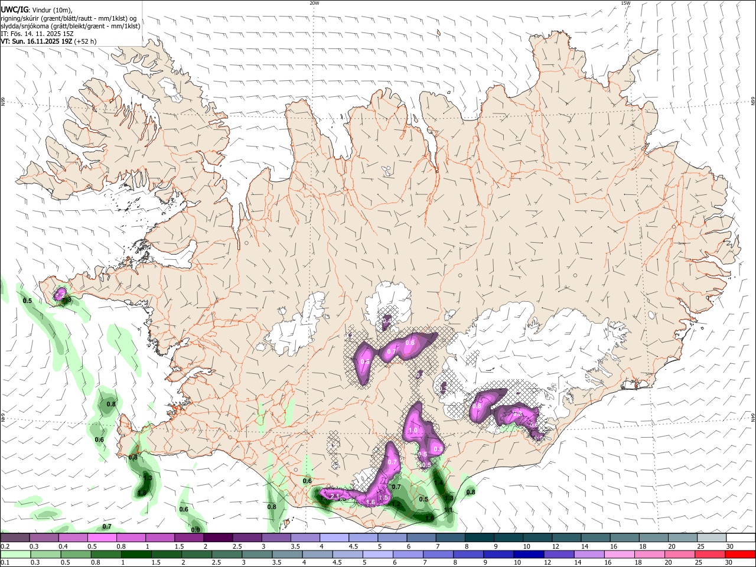The width and height of the screenshot is (756, 567).
Task: Click the deep navy blue swatch at 10 in the rain legend
Action: coord(529,555)
